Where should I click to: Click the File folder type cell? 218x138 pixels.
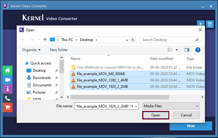(x=195, y=67)
